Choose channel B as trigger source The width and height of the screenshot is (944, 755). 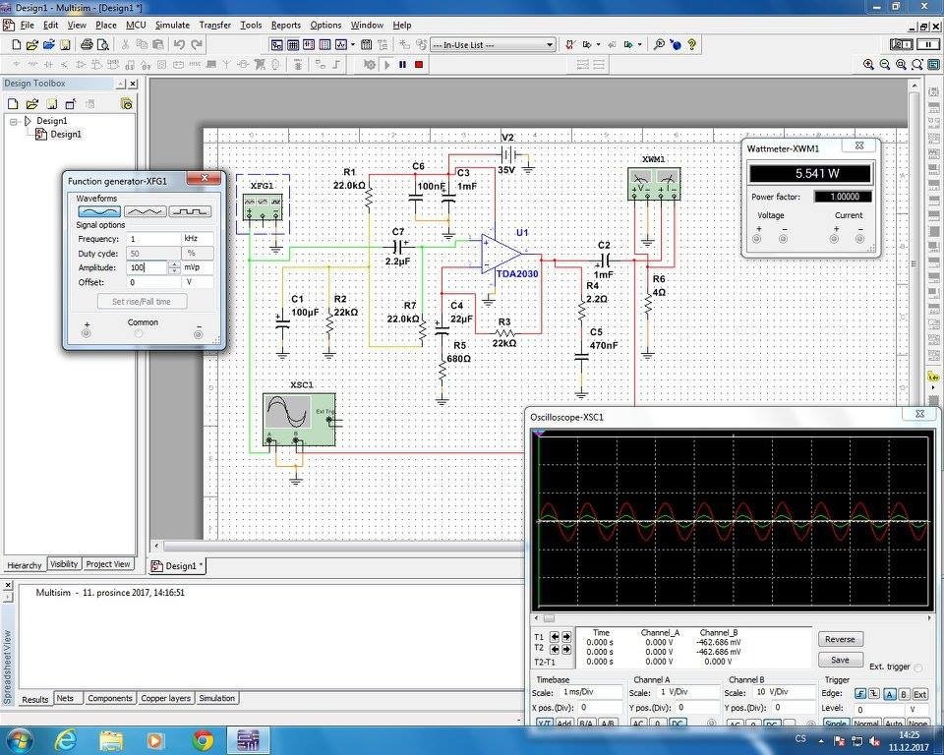tap(904, 694)
